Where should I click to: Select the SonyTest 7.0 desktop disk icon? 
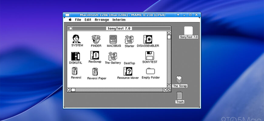click(x=188, y=31)
